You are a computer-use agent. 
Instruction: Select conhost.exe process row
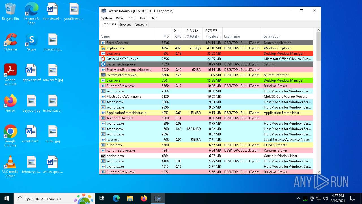click(206, 156)
